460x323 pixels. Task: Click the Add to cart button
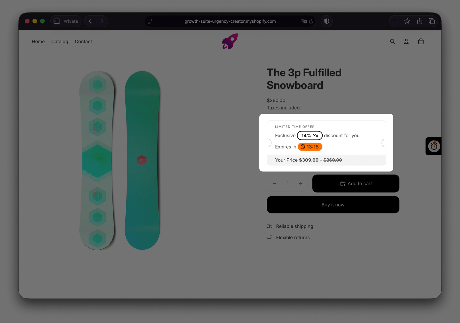click(356, 184)
